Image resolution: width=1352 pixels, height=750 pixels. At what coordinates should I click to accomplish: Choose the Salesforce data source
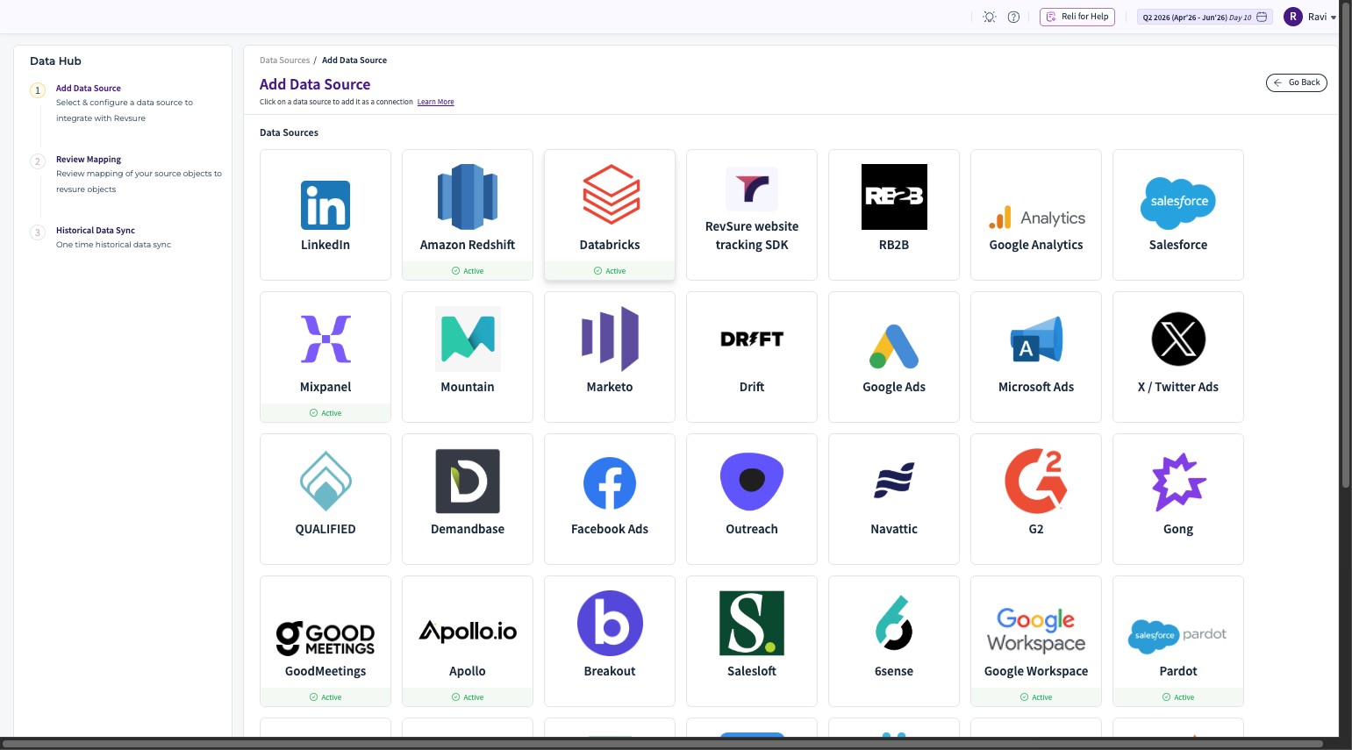coord(1178,215)
